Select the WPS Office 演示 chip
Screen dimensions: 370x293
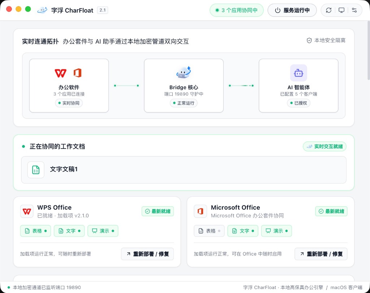pos(103,231)
